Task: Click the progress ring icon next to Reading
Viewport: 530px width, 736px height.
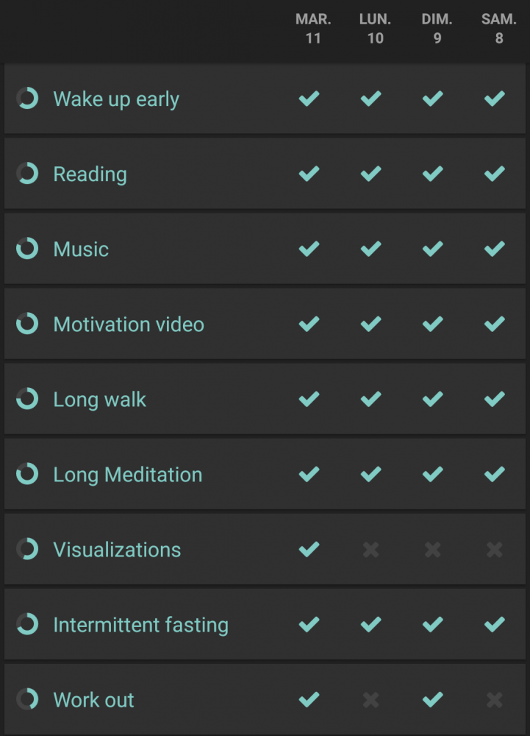Action: pos(27,174)
